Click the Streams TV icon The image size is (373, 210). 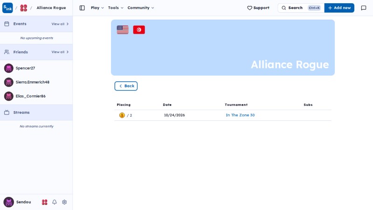click(x=7, y=112)
